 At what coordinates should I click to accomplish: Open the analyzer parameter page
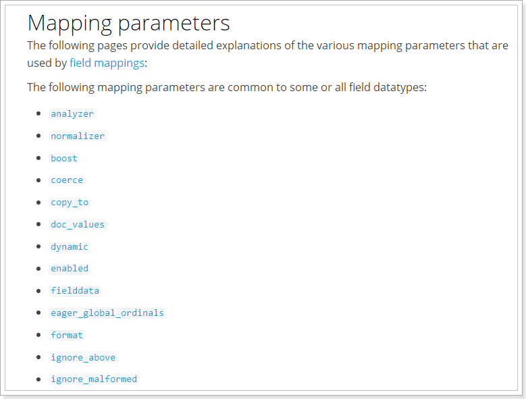(x=72, y=114)
